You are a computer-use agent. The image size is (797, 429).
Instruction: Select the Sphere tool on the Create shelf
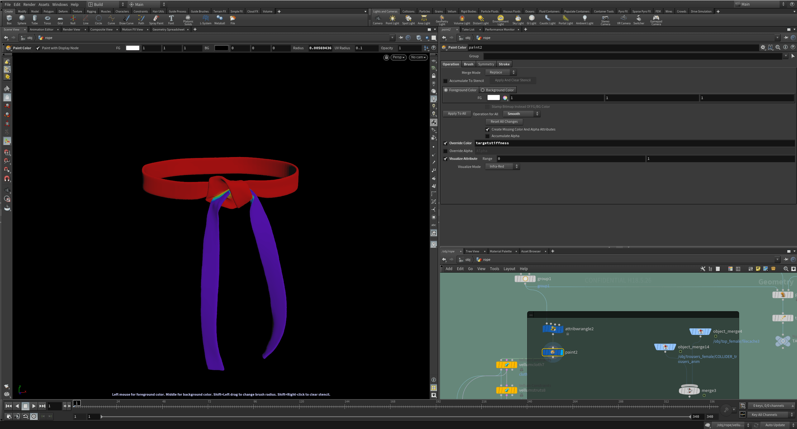pyautogui.click(x=22, y=20)
